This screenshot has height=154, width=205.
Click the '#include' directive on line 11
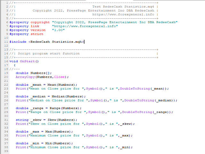tap(18, 42)
